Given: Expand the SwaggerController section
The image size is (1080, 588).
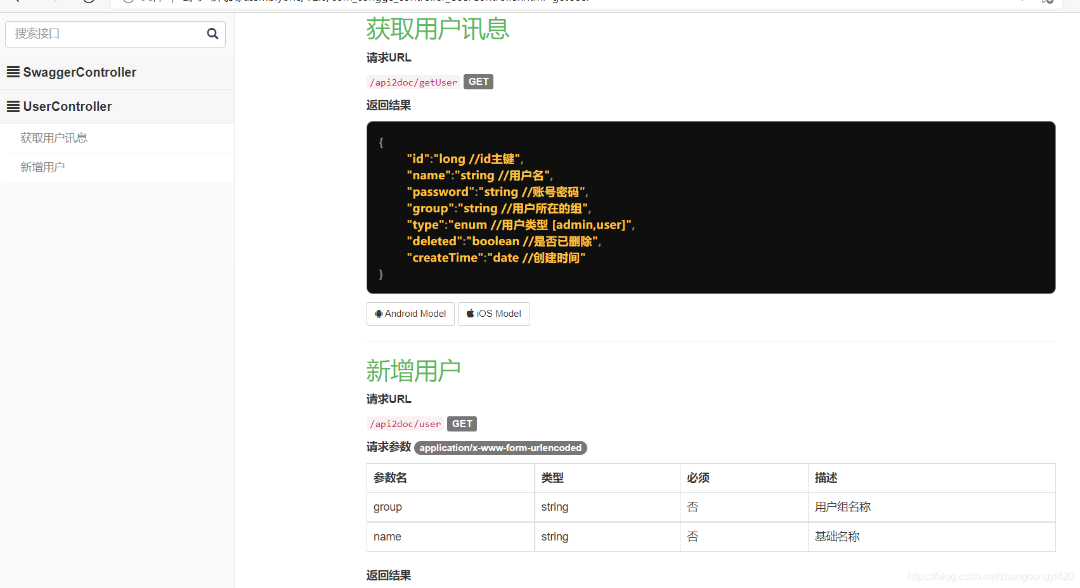Looking at the screenshot, I should click(117, 72).
